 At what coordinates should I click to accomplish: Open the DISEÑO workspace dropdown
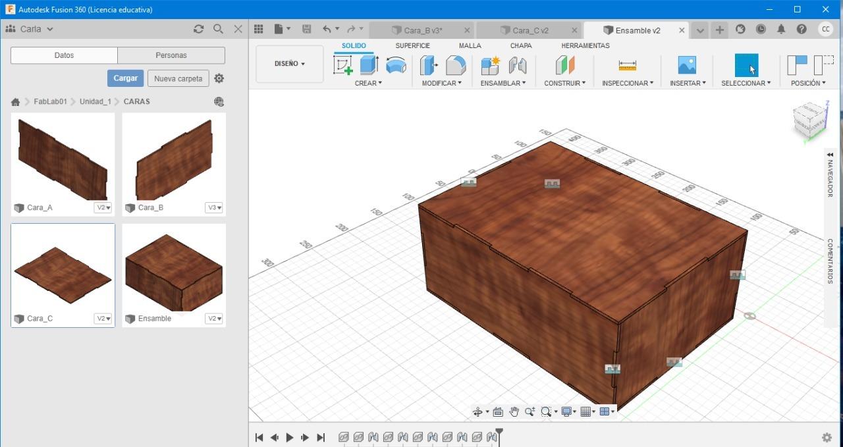pos(290,64)
